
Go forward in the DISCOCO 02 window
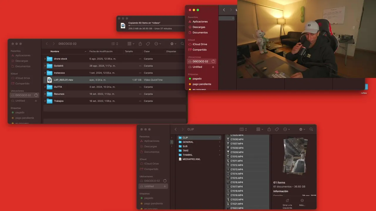coord(54,44)
